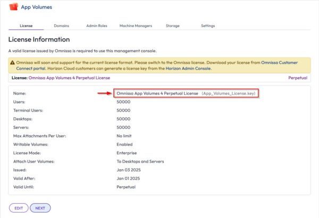319x218 pixels.
Task: Click the Issued date 'Jan 03 2025'
Action: [129, 170]
